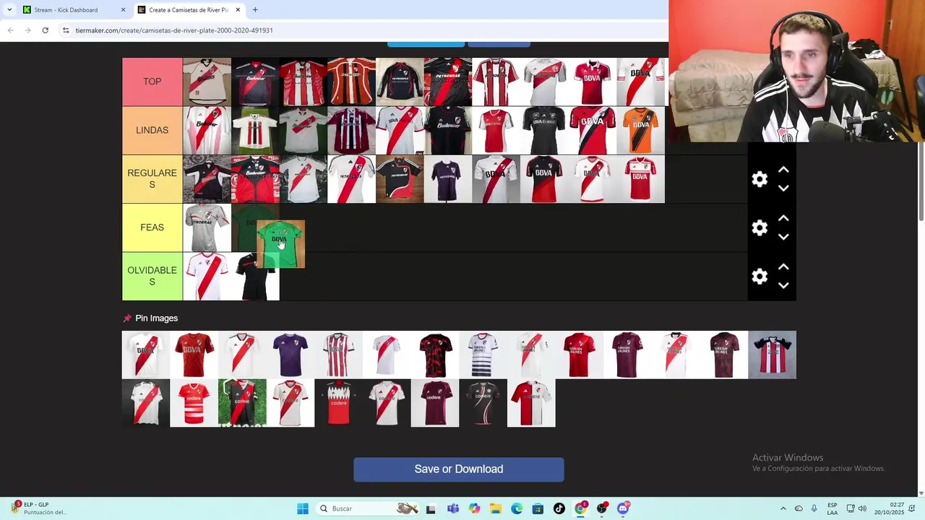The width and height of the screenshot is (925, 520).
Task: Show hidden system tray icons chevron
Action: (783, 508)
